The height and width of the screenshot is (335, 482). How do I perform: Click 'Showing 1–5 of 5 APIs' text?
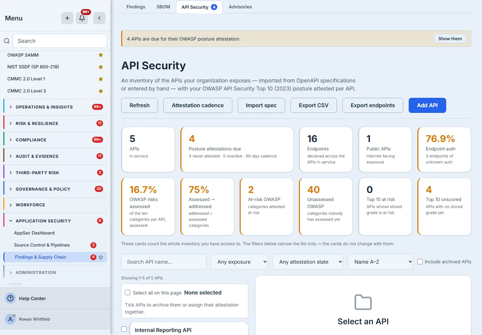click(x=142, y=278)
